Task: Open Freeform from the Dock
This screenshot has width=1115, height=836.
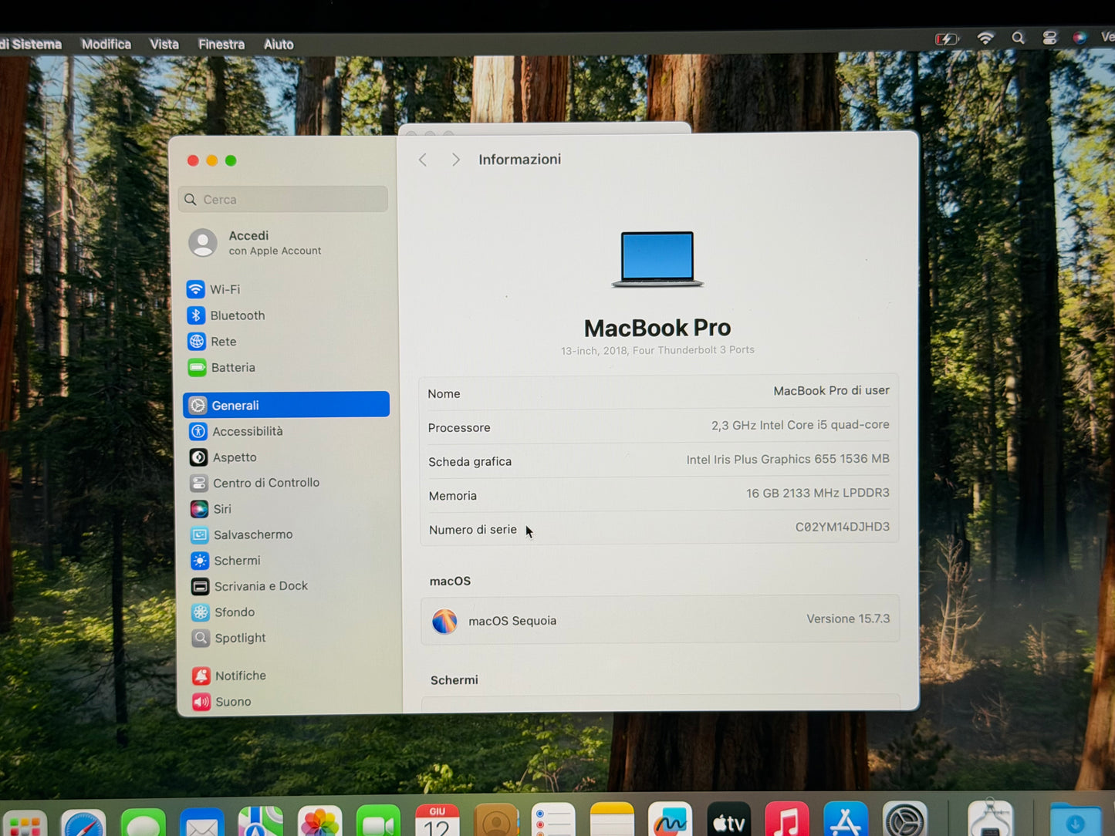Action: 670,819
